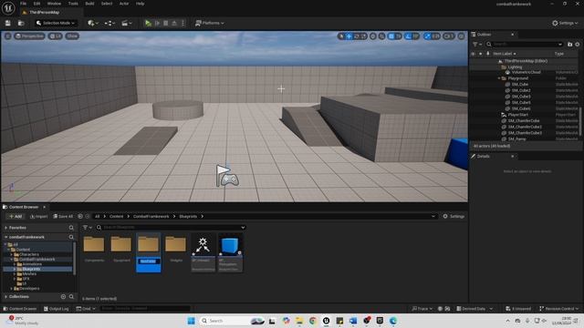Click the Stop play button

click(166, 23)
